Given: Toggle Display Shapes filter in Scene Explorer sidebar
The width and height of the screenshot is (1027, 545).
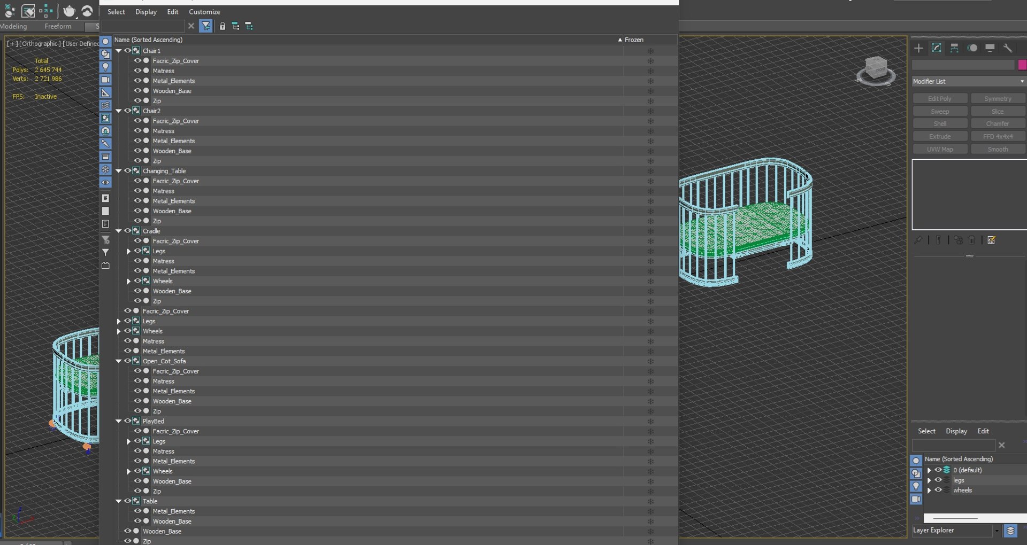Looking at the screenshot, I should coord(105,54).
